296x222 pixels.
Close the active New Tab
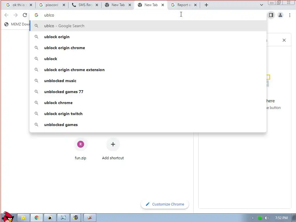coord(163,5)
